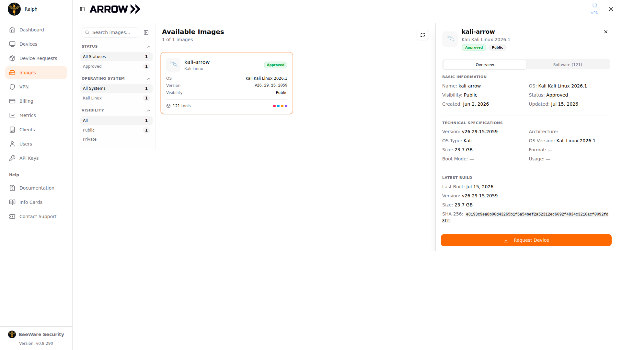Open API Keys settings
The image size is (622, 350).
point(36,158)
